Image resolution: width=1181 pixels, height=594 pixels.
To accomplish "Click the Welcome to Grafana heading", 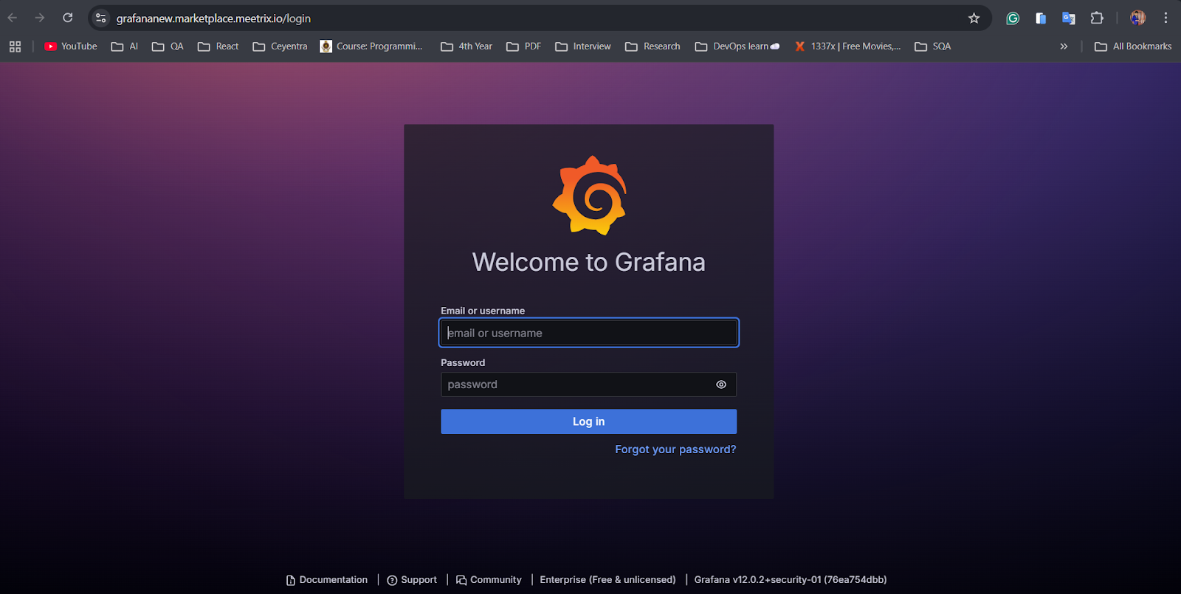I will [x=589, y=262].
